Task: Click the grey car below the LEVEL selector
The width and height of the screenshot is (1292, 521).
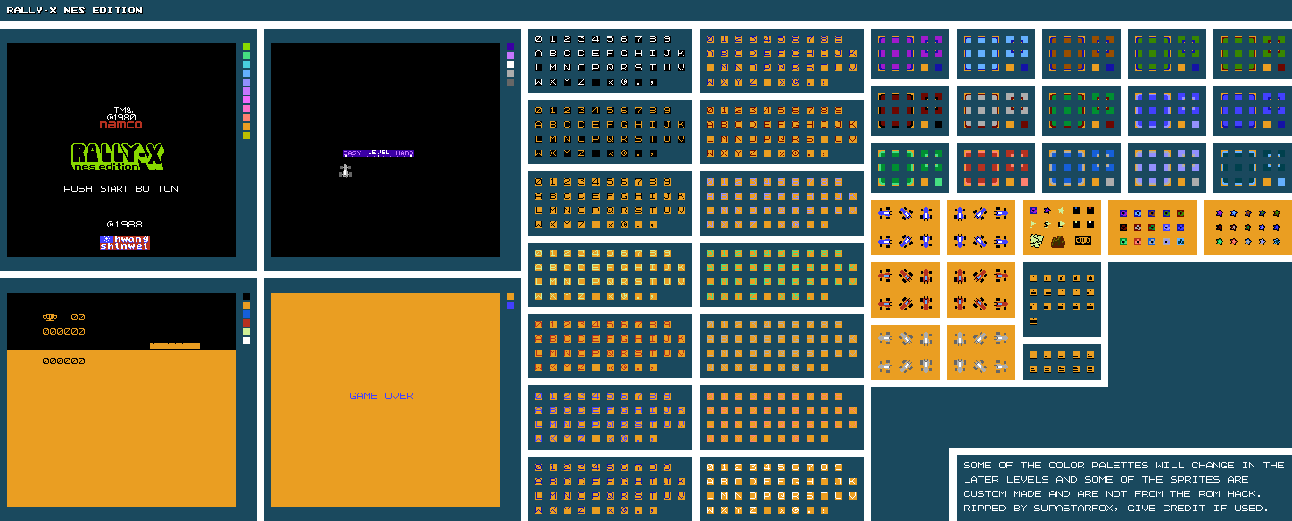Action: click(x=345, y=170)
